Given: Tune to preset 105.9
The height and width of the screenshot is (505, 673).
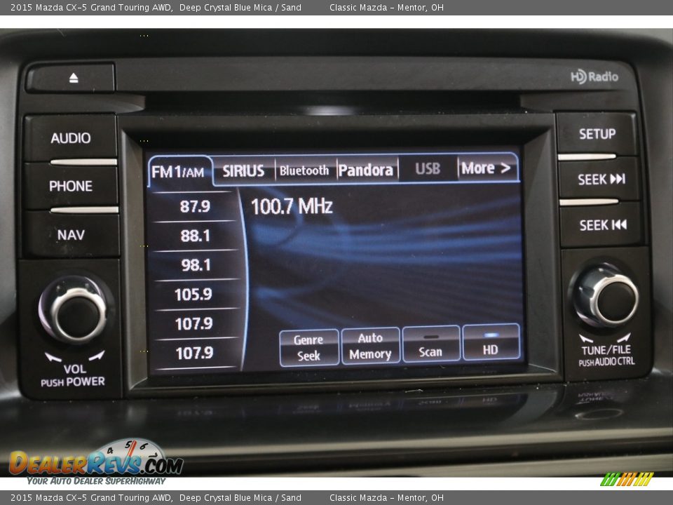Looking at the screenshot, I should (193, 294).
